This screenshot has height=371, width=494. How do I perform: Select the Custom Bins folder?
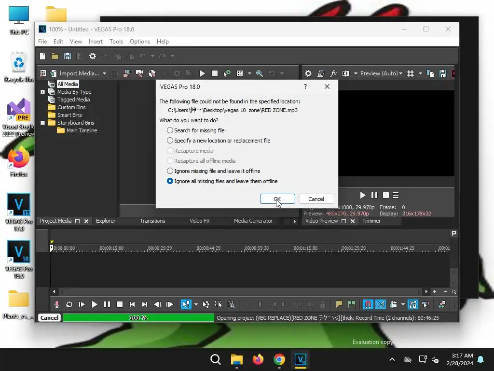click(x=71, y=107)
